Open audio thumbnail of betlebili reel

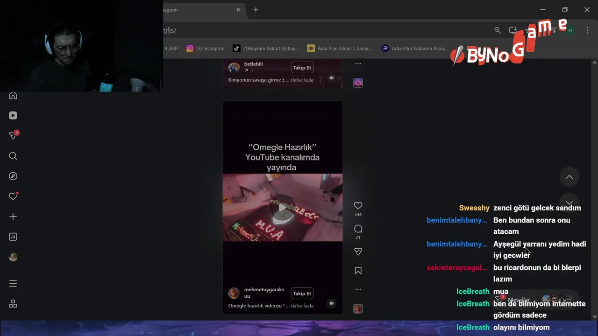[358, 83]
